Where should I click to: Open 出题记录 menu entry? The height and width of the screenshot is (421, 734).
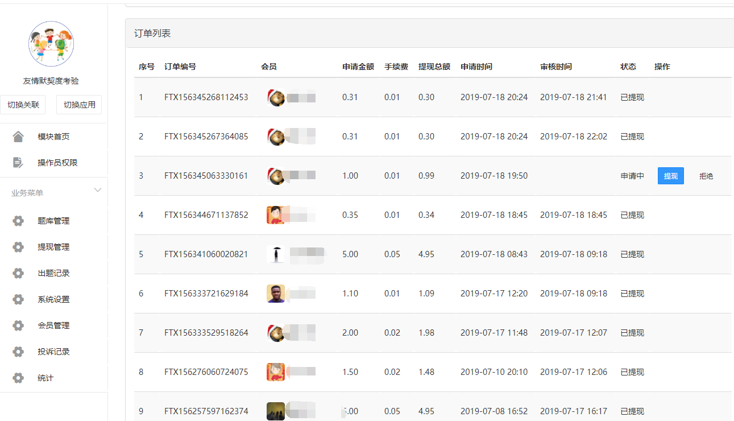54,273
